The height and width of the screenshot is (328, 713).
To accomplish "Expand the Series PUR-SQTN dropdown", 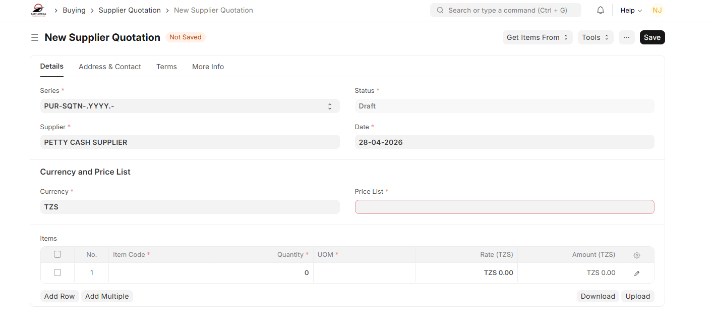I will [190, 106].
